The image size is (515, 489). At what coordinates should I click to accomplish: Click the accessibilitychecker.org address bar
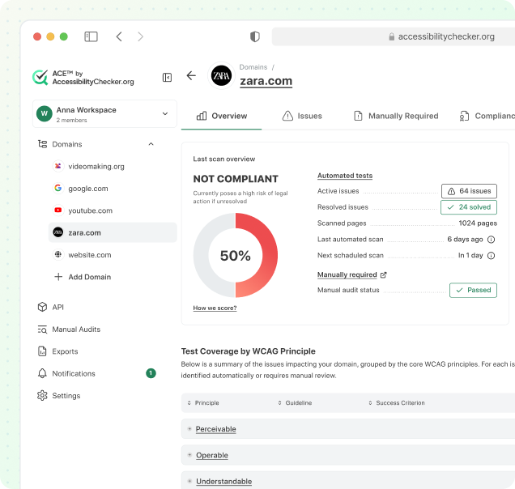394,36
